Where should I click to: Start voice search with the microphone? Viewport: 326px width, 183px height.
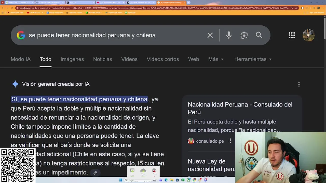point(229,35)
